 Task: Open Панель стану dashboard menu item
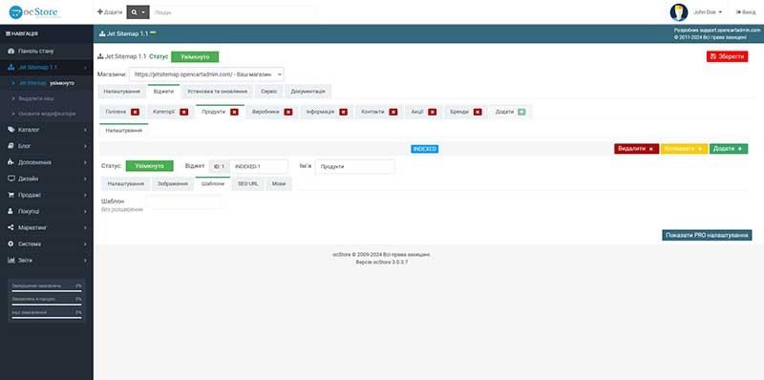pos(46,51)
